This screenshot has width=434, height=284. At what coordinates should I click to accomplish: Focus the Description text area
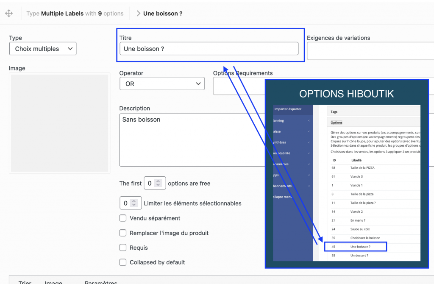click(x=191, y=140)
